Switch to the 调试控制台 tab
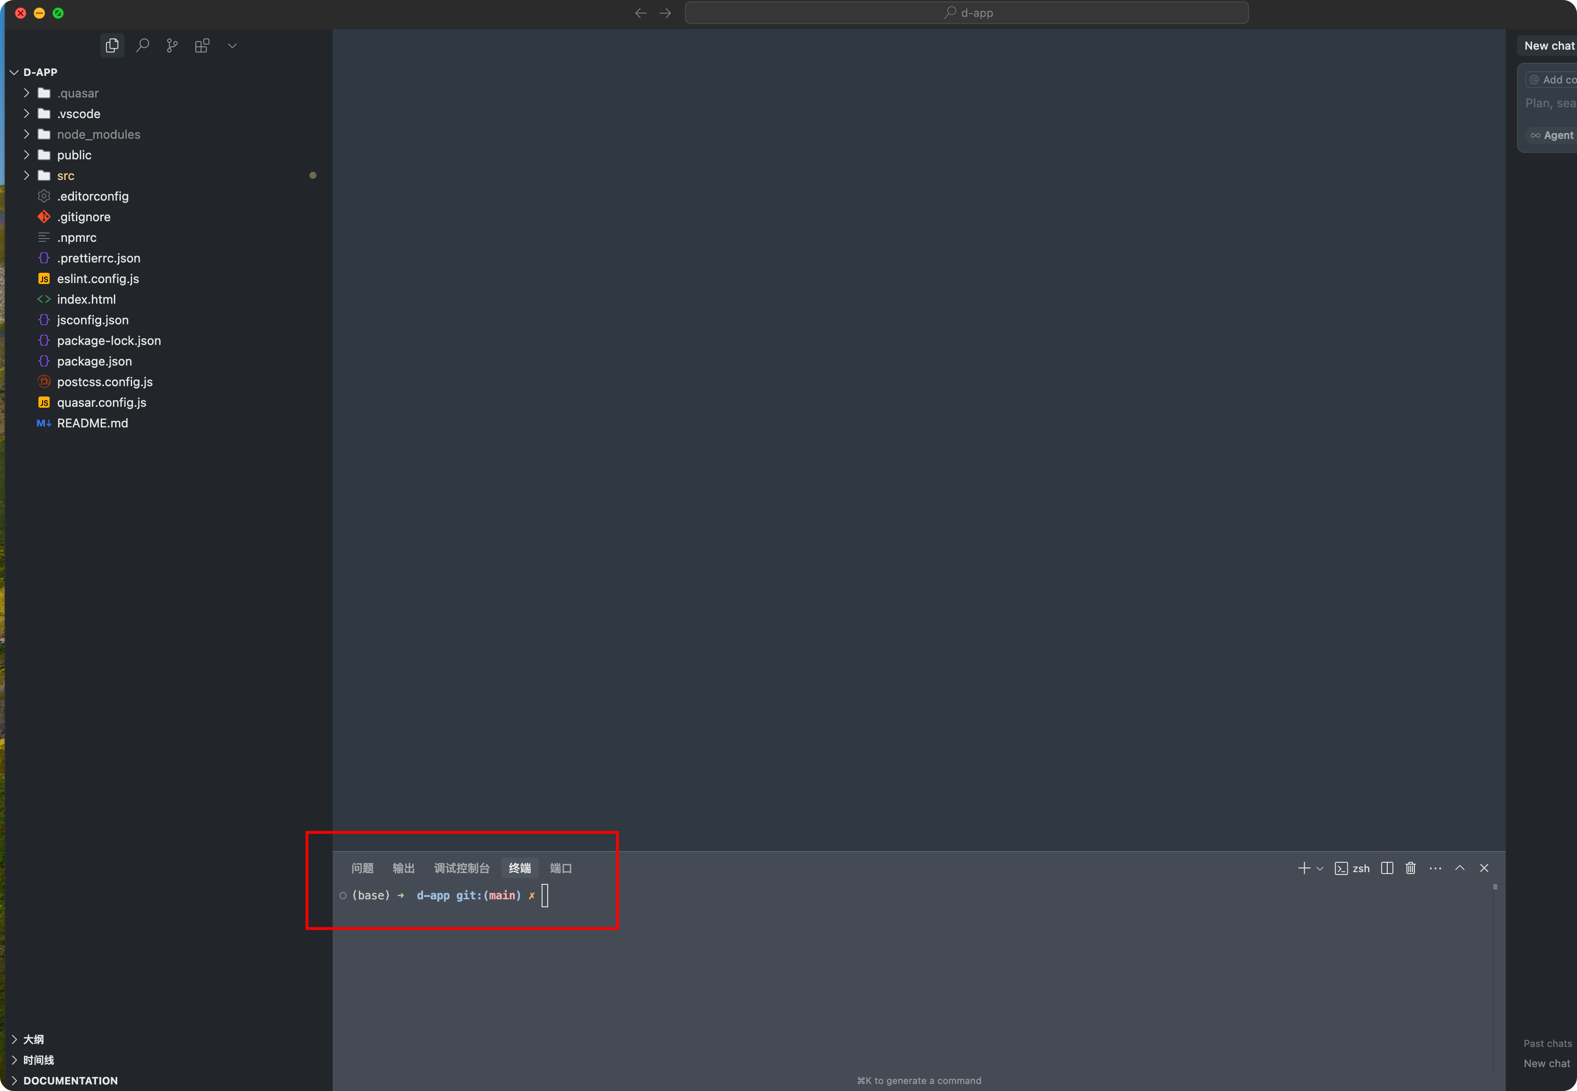Viewport: 1577px width, 1091px height. [461, 868]
